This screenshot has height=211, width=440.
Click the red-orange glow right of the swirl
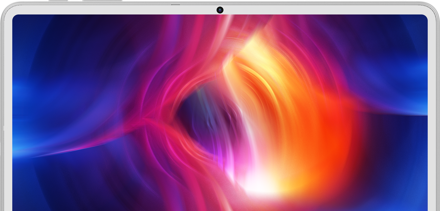coord(340,132)
